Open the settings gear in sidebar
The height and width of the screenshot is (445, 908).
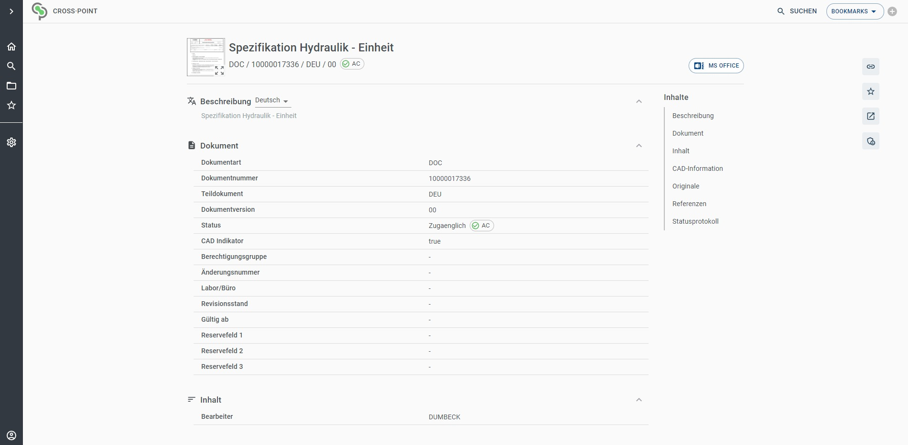coord(11,142)
